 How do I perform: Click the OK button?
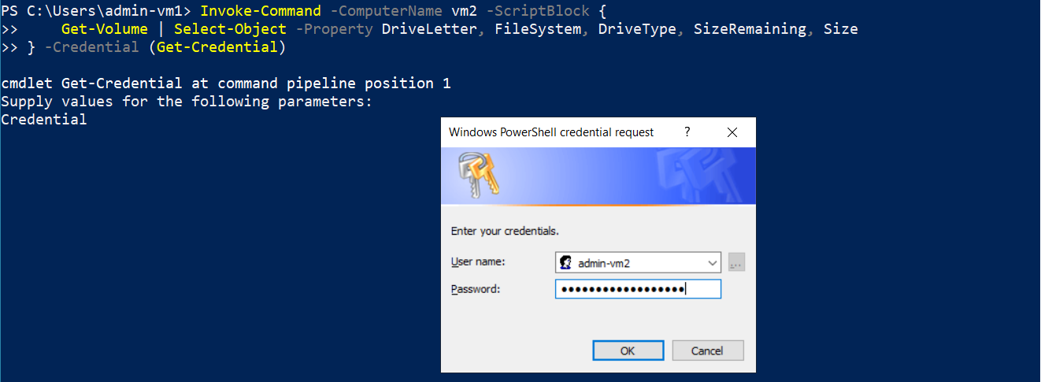click(x=628, y=350)
